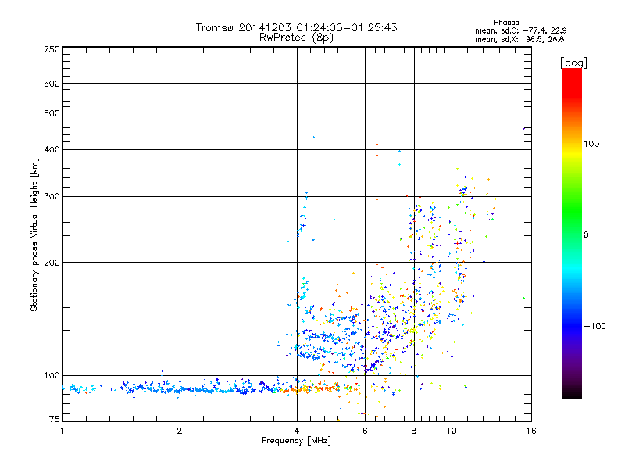Viewport: 625px width, 469px height.
Task: Click the '[deg]' colorbar unit label
Action: pos(573,63)
